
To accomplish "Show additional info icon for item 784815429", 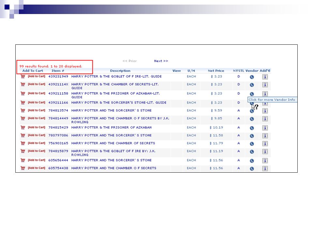I will (265, 128).
